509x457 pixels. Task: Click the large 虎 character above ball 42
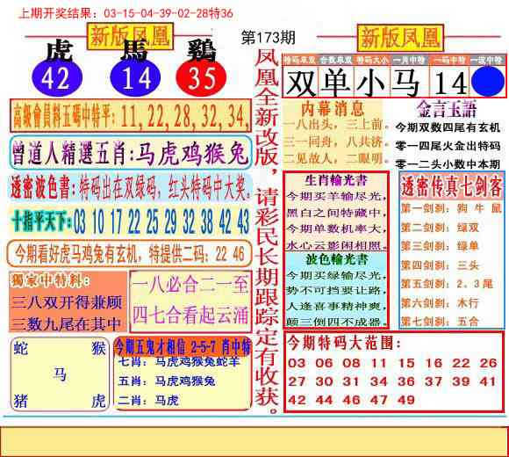click(59, 51)
